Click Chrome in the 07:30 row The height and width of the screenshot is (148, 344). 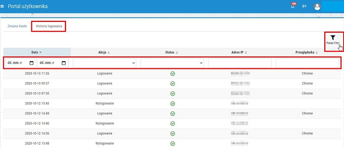tap(307, 94)
